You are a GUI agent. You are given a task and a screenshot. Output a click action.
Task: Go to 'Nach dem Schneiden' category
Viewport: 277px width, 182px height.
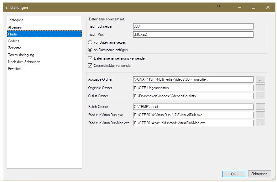point(24,62)
